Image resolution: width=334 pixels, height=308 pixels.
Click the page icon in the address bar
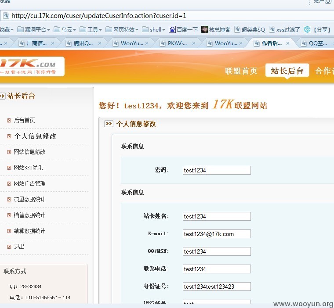click(6, 15)
